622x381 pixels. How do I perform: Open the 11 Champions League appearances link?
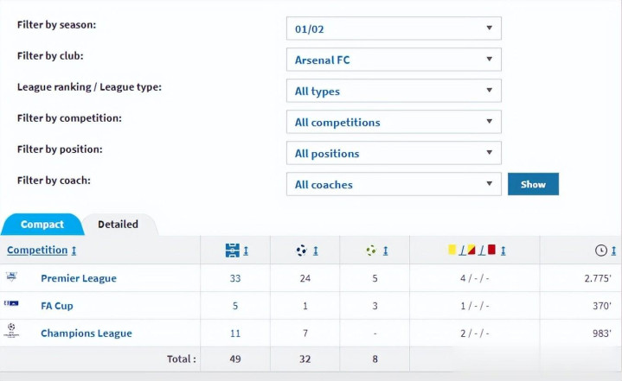coord(234,333)
